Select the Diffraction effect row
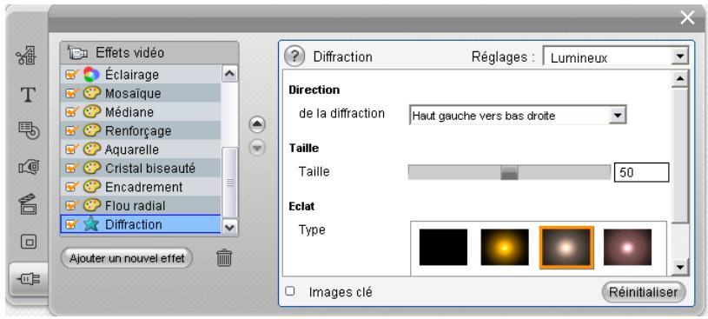This screenshot has width=708, height=319. (141, 224)
